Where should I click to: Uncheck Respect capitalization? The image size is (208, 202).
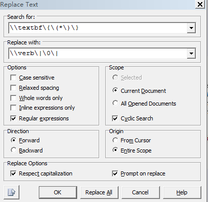[x=13, y=173]
